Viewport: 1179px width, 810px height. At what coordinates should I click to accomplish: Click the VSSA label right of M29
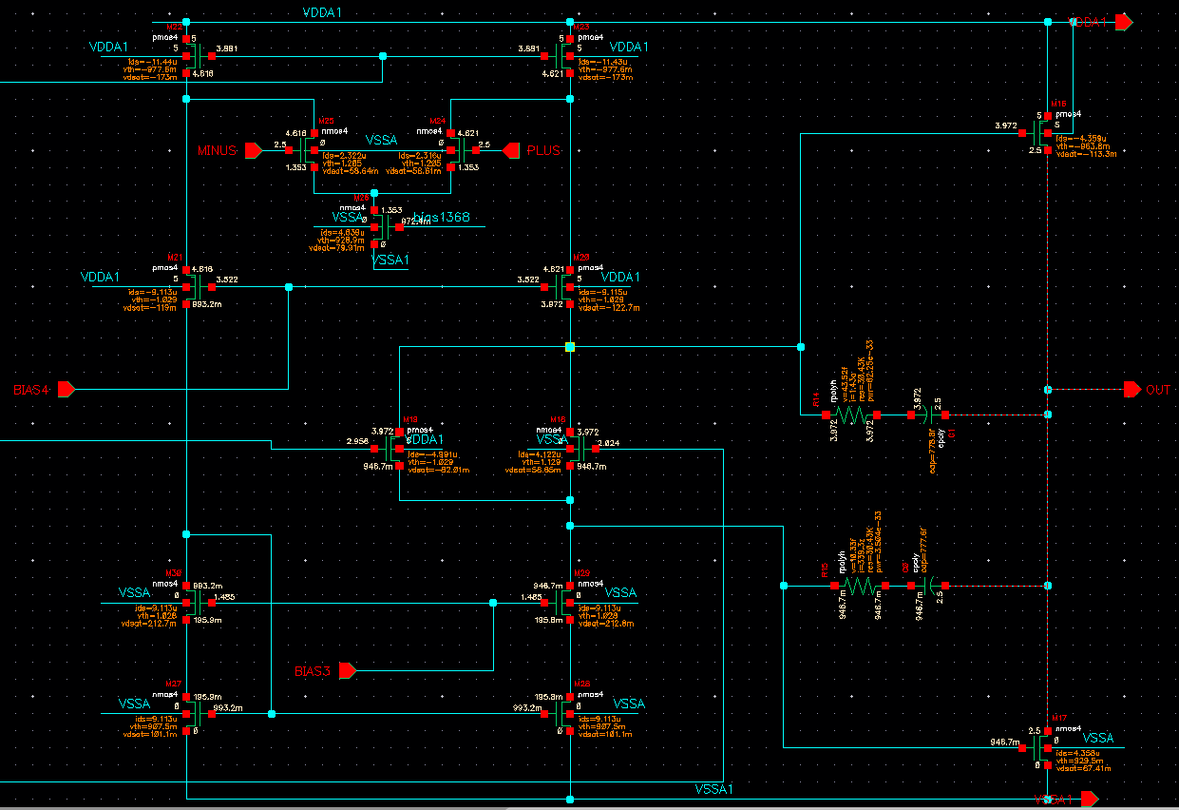(620, 592)
